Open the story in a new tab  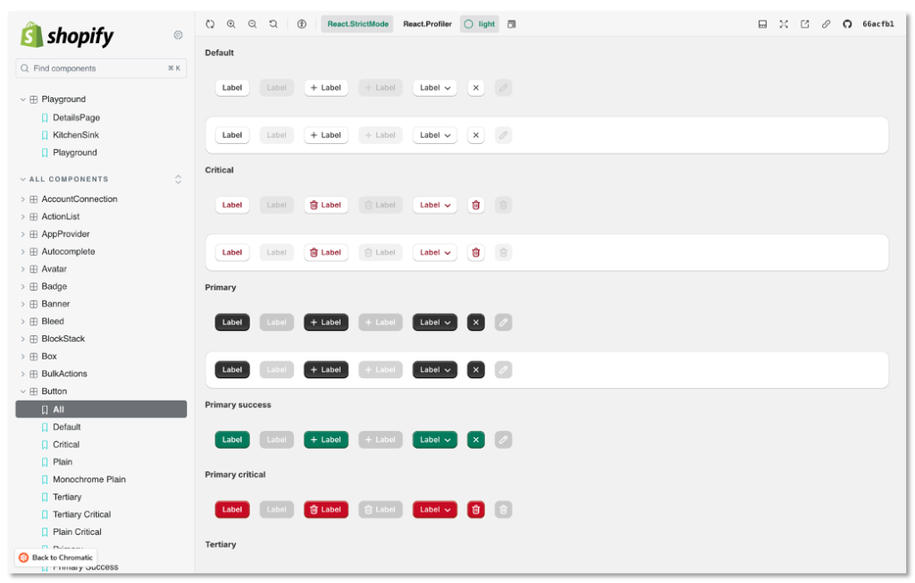[x=804, y=24]
